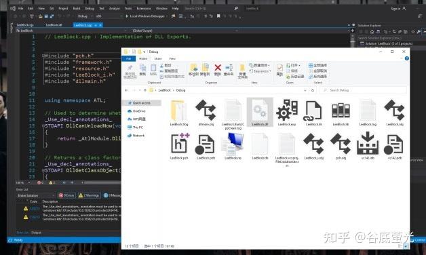The height and width of the screenshot is (255, 426).
Task: Open the Global Scope dropdown
Action: [185, 31]
